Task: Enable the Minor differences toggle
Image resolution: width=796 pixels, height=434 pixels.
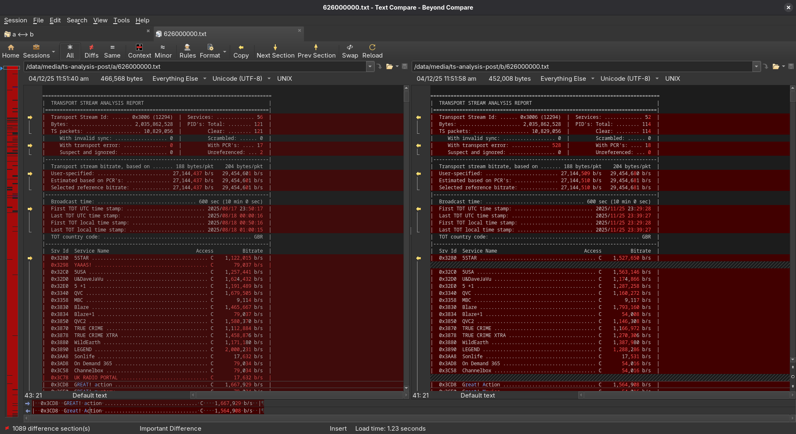Action: pos(163,51)
